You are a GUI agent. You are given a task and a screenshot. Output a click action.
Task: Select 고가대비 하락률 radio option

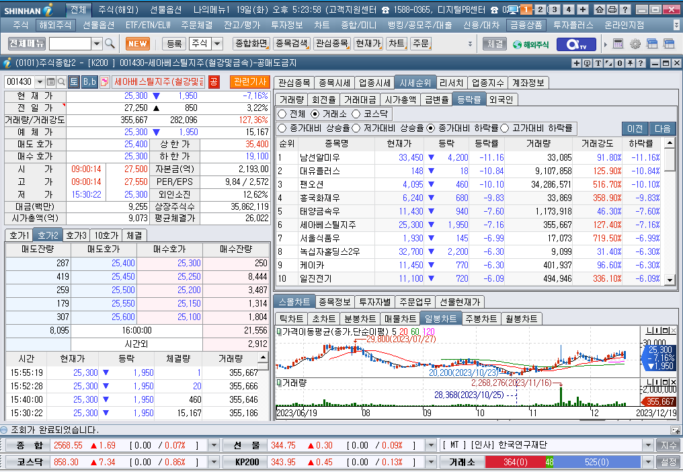coord(505,128)
